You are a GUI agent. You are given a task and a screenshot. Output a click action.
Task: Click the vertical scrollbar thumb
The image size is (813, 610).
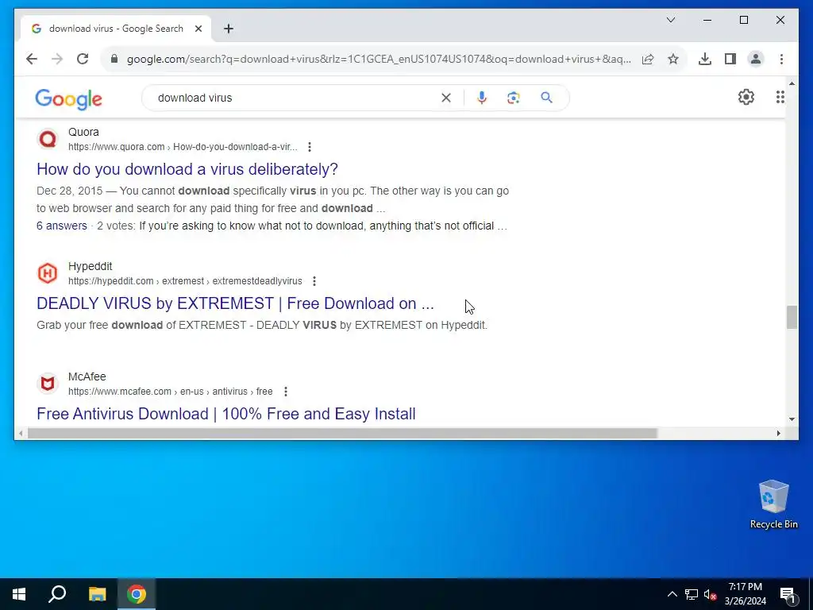pyautogui.click(x=792, y=318)
